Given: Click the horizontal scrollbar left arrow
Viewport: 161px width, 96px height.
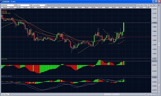Looking at the screenshot, I should (12, 94).
